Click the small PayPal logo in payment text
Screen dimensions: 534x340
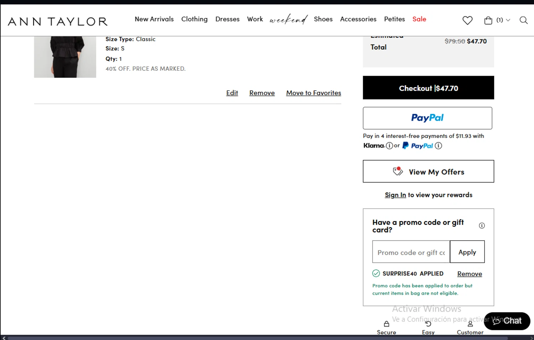tap(418, 145)
